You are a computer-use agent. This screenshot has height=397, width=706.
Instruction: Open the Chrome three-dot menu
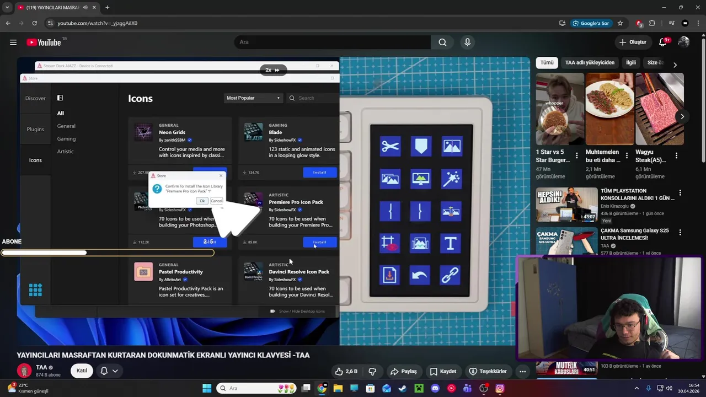click(x=699, y=23)
